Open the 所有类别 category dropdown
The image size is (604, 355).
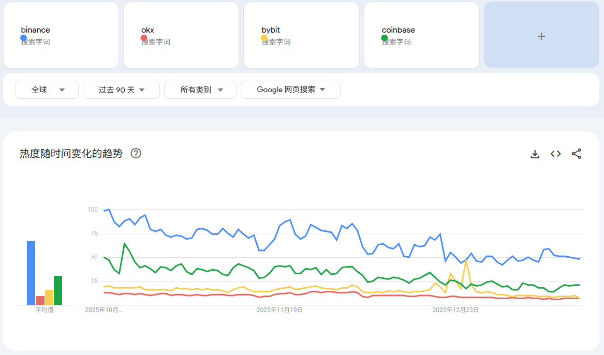coord(200,90)
